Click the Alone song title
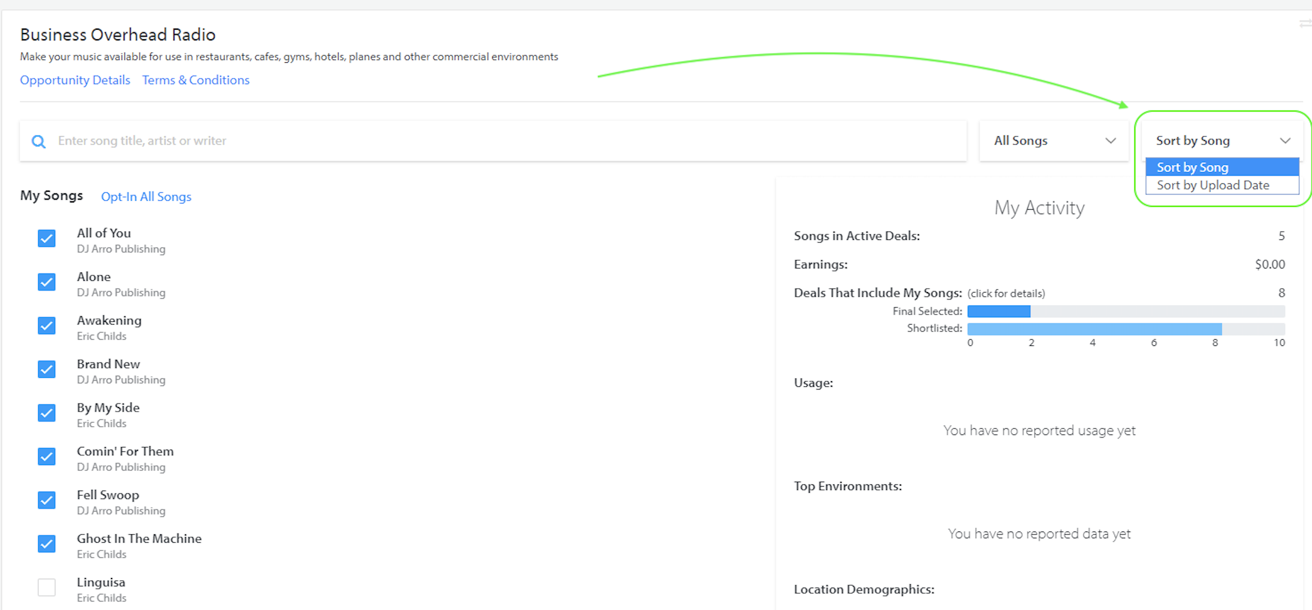This screenshot has width=1312, height=610. (94, 277)
